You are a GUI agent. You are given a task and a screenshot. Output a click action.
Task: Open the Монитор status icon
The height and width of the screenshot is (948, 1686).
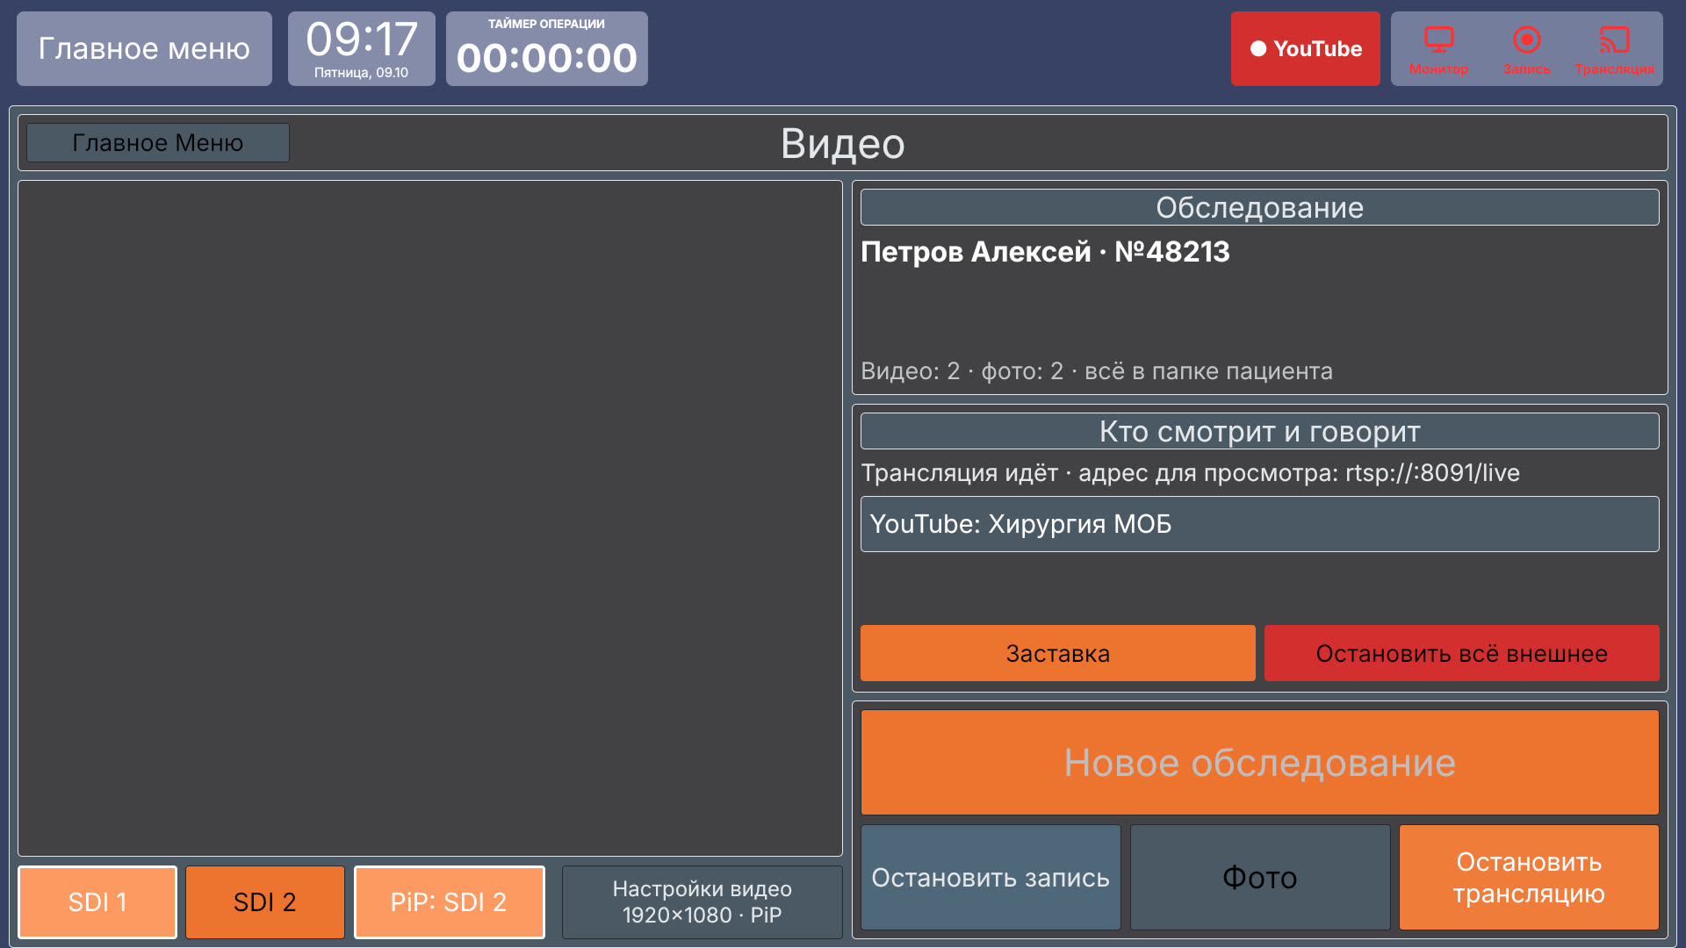(x=1438, y=49)
